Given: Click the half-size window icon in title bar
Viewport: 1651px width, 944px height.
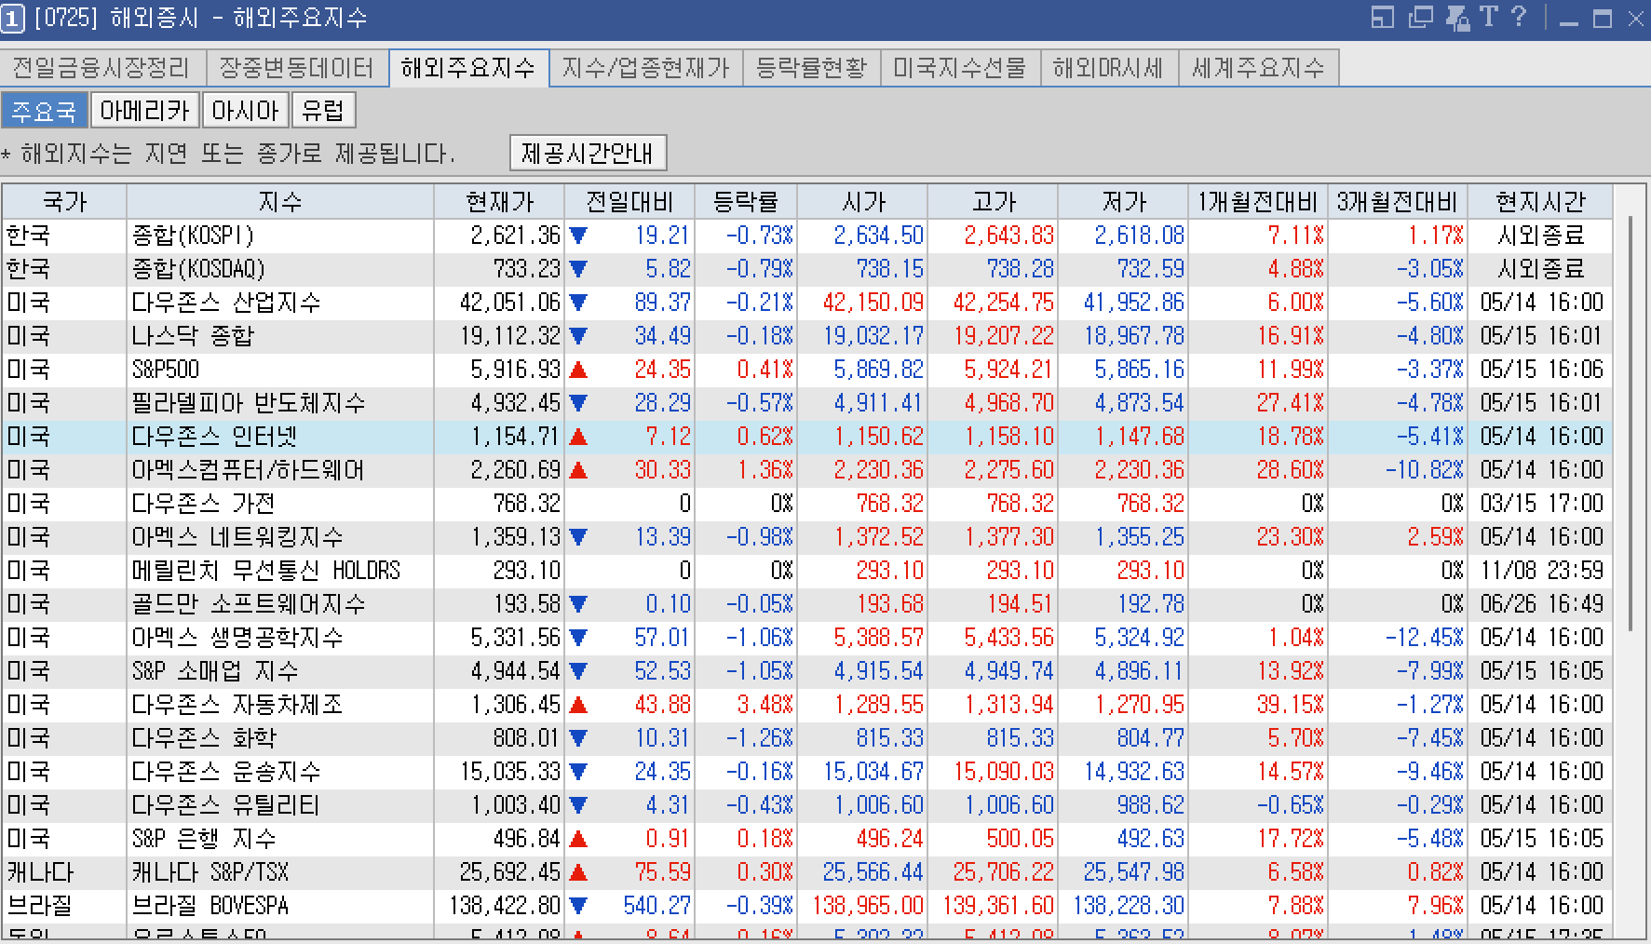Looking at the screenshot, I should [x=1382, y=18].
